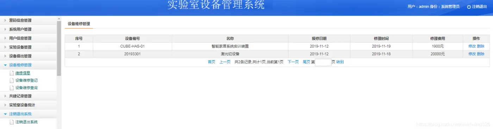Image resolution: width=493 pixels, height=129 pixels.
Task: Click the CUBE-HAS-01 device number cell
Action: coord(132,46)
